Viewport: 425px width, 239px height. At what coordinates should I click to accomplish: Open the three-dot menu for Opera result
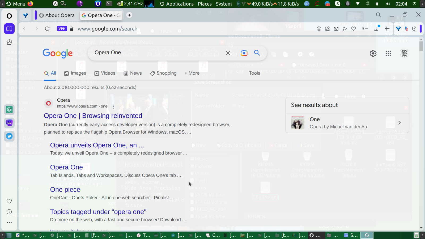tap(113, 106)
